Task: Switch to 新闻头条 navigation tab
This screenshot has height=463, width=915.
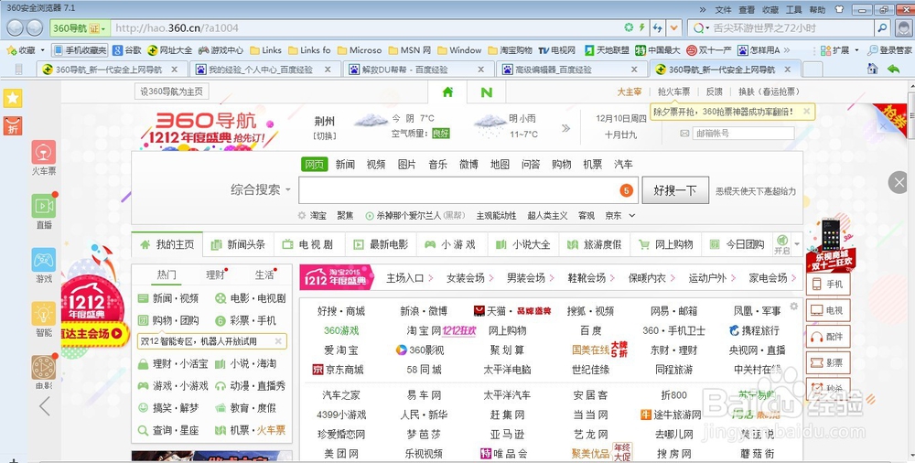Action: pos(238,244)
